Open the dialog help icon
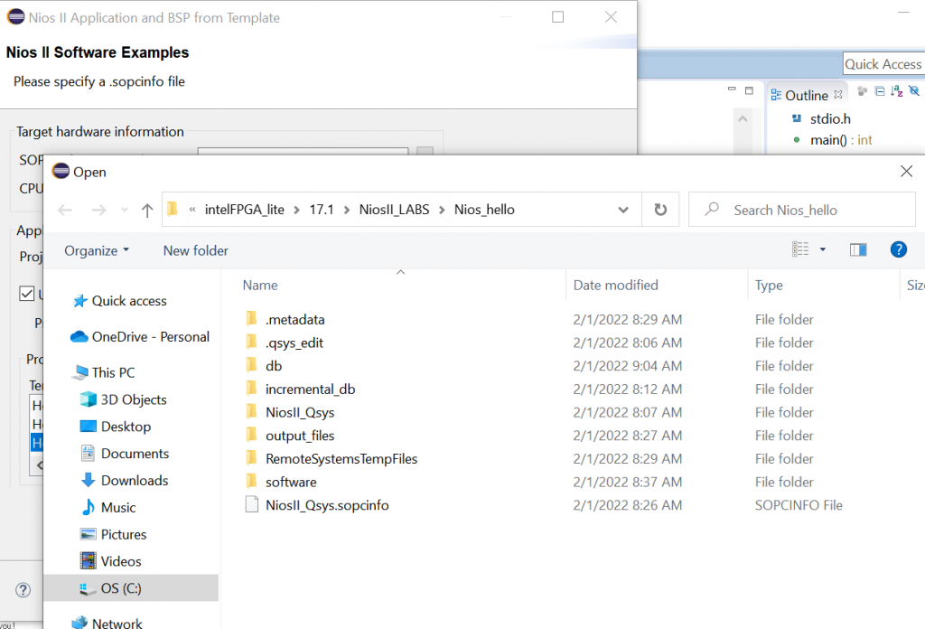The height and width of the screenshot is (629, 925). click(898, 249)
